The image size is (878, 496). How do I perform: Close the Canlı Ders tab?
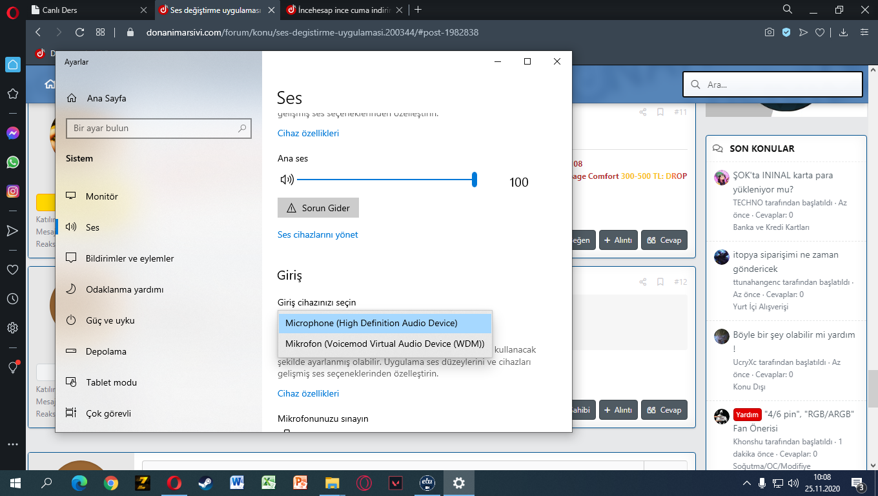pos(143,10)
